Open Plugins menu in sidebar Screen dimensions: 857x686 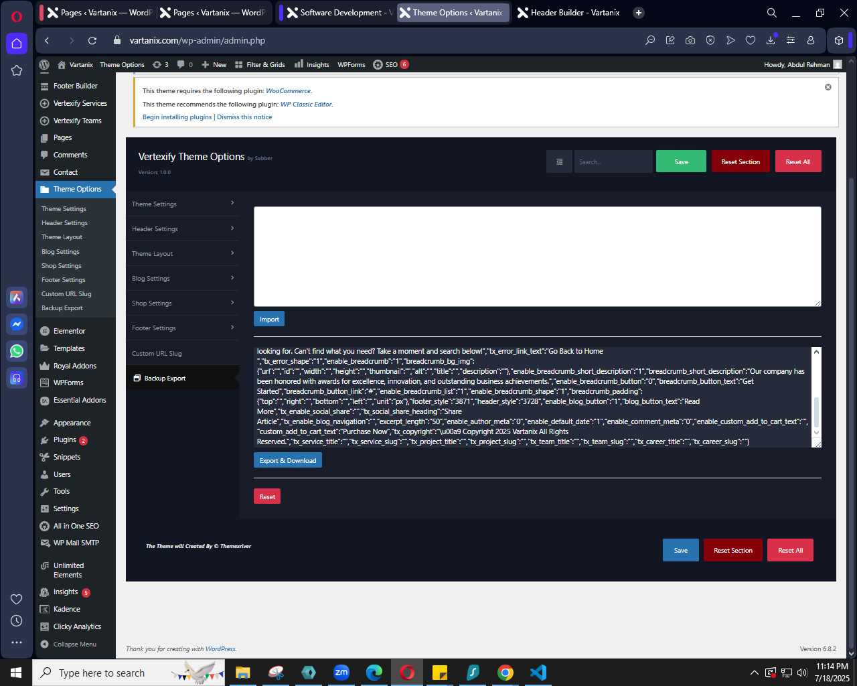click(x=64, y=439)
